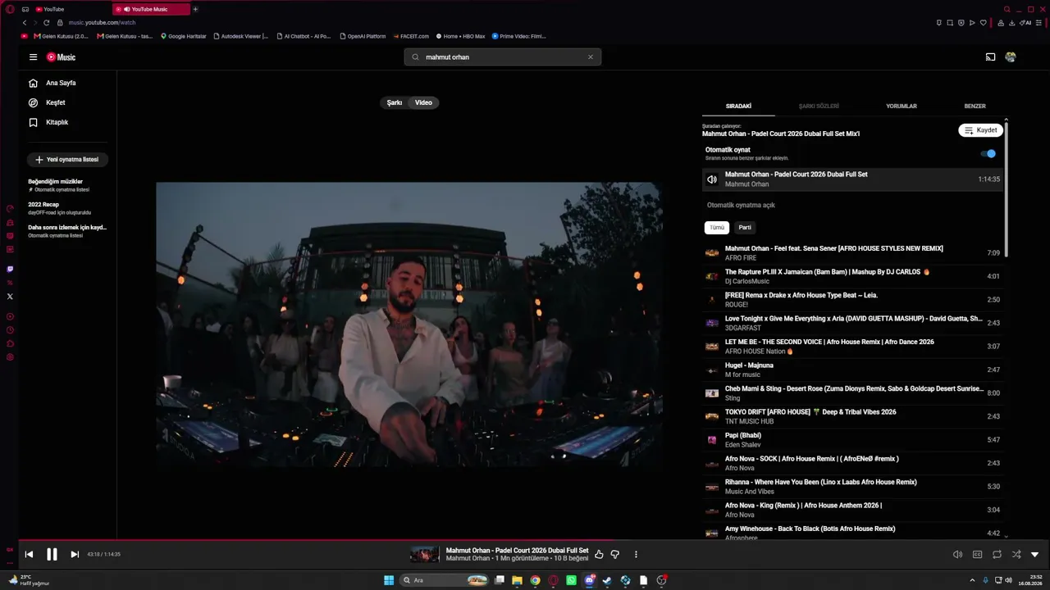The image size is (1050, 590).
Task: Skip to the previous track
Action: 29,555
